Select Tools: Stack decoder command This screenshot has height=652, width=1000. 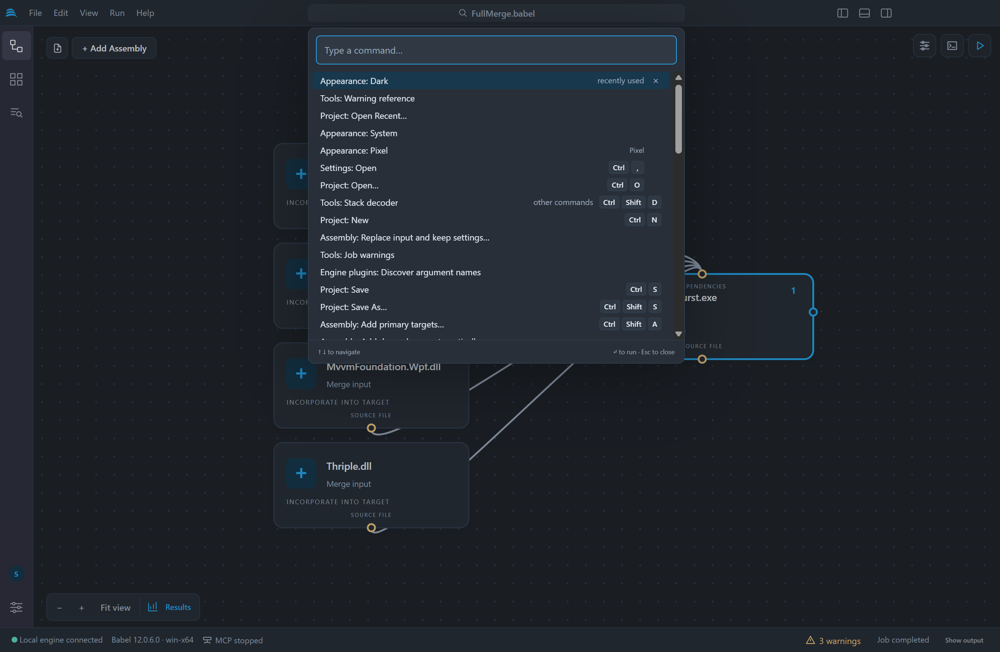click(x=490, y=202)
